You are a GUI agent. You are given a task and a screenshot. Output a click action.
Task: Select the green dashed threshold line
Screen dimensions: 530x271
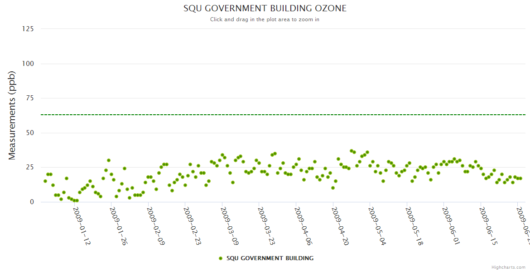point(272,115)
